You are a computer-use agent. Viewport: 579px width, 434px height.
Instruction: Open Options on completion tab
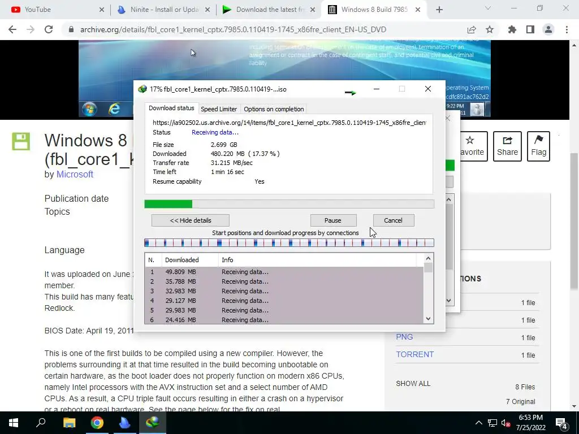(274, 109)
